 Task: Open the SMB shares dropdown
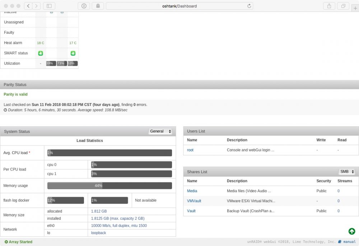coord(347,172)
